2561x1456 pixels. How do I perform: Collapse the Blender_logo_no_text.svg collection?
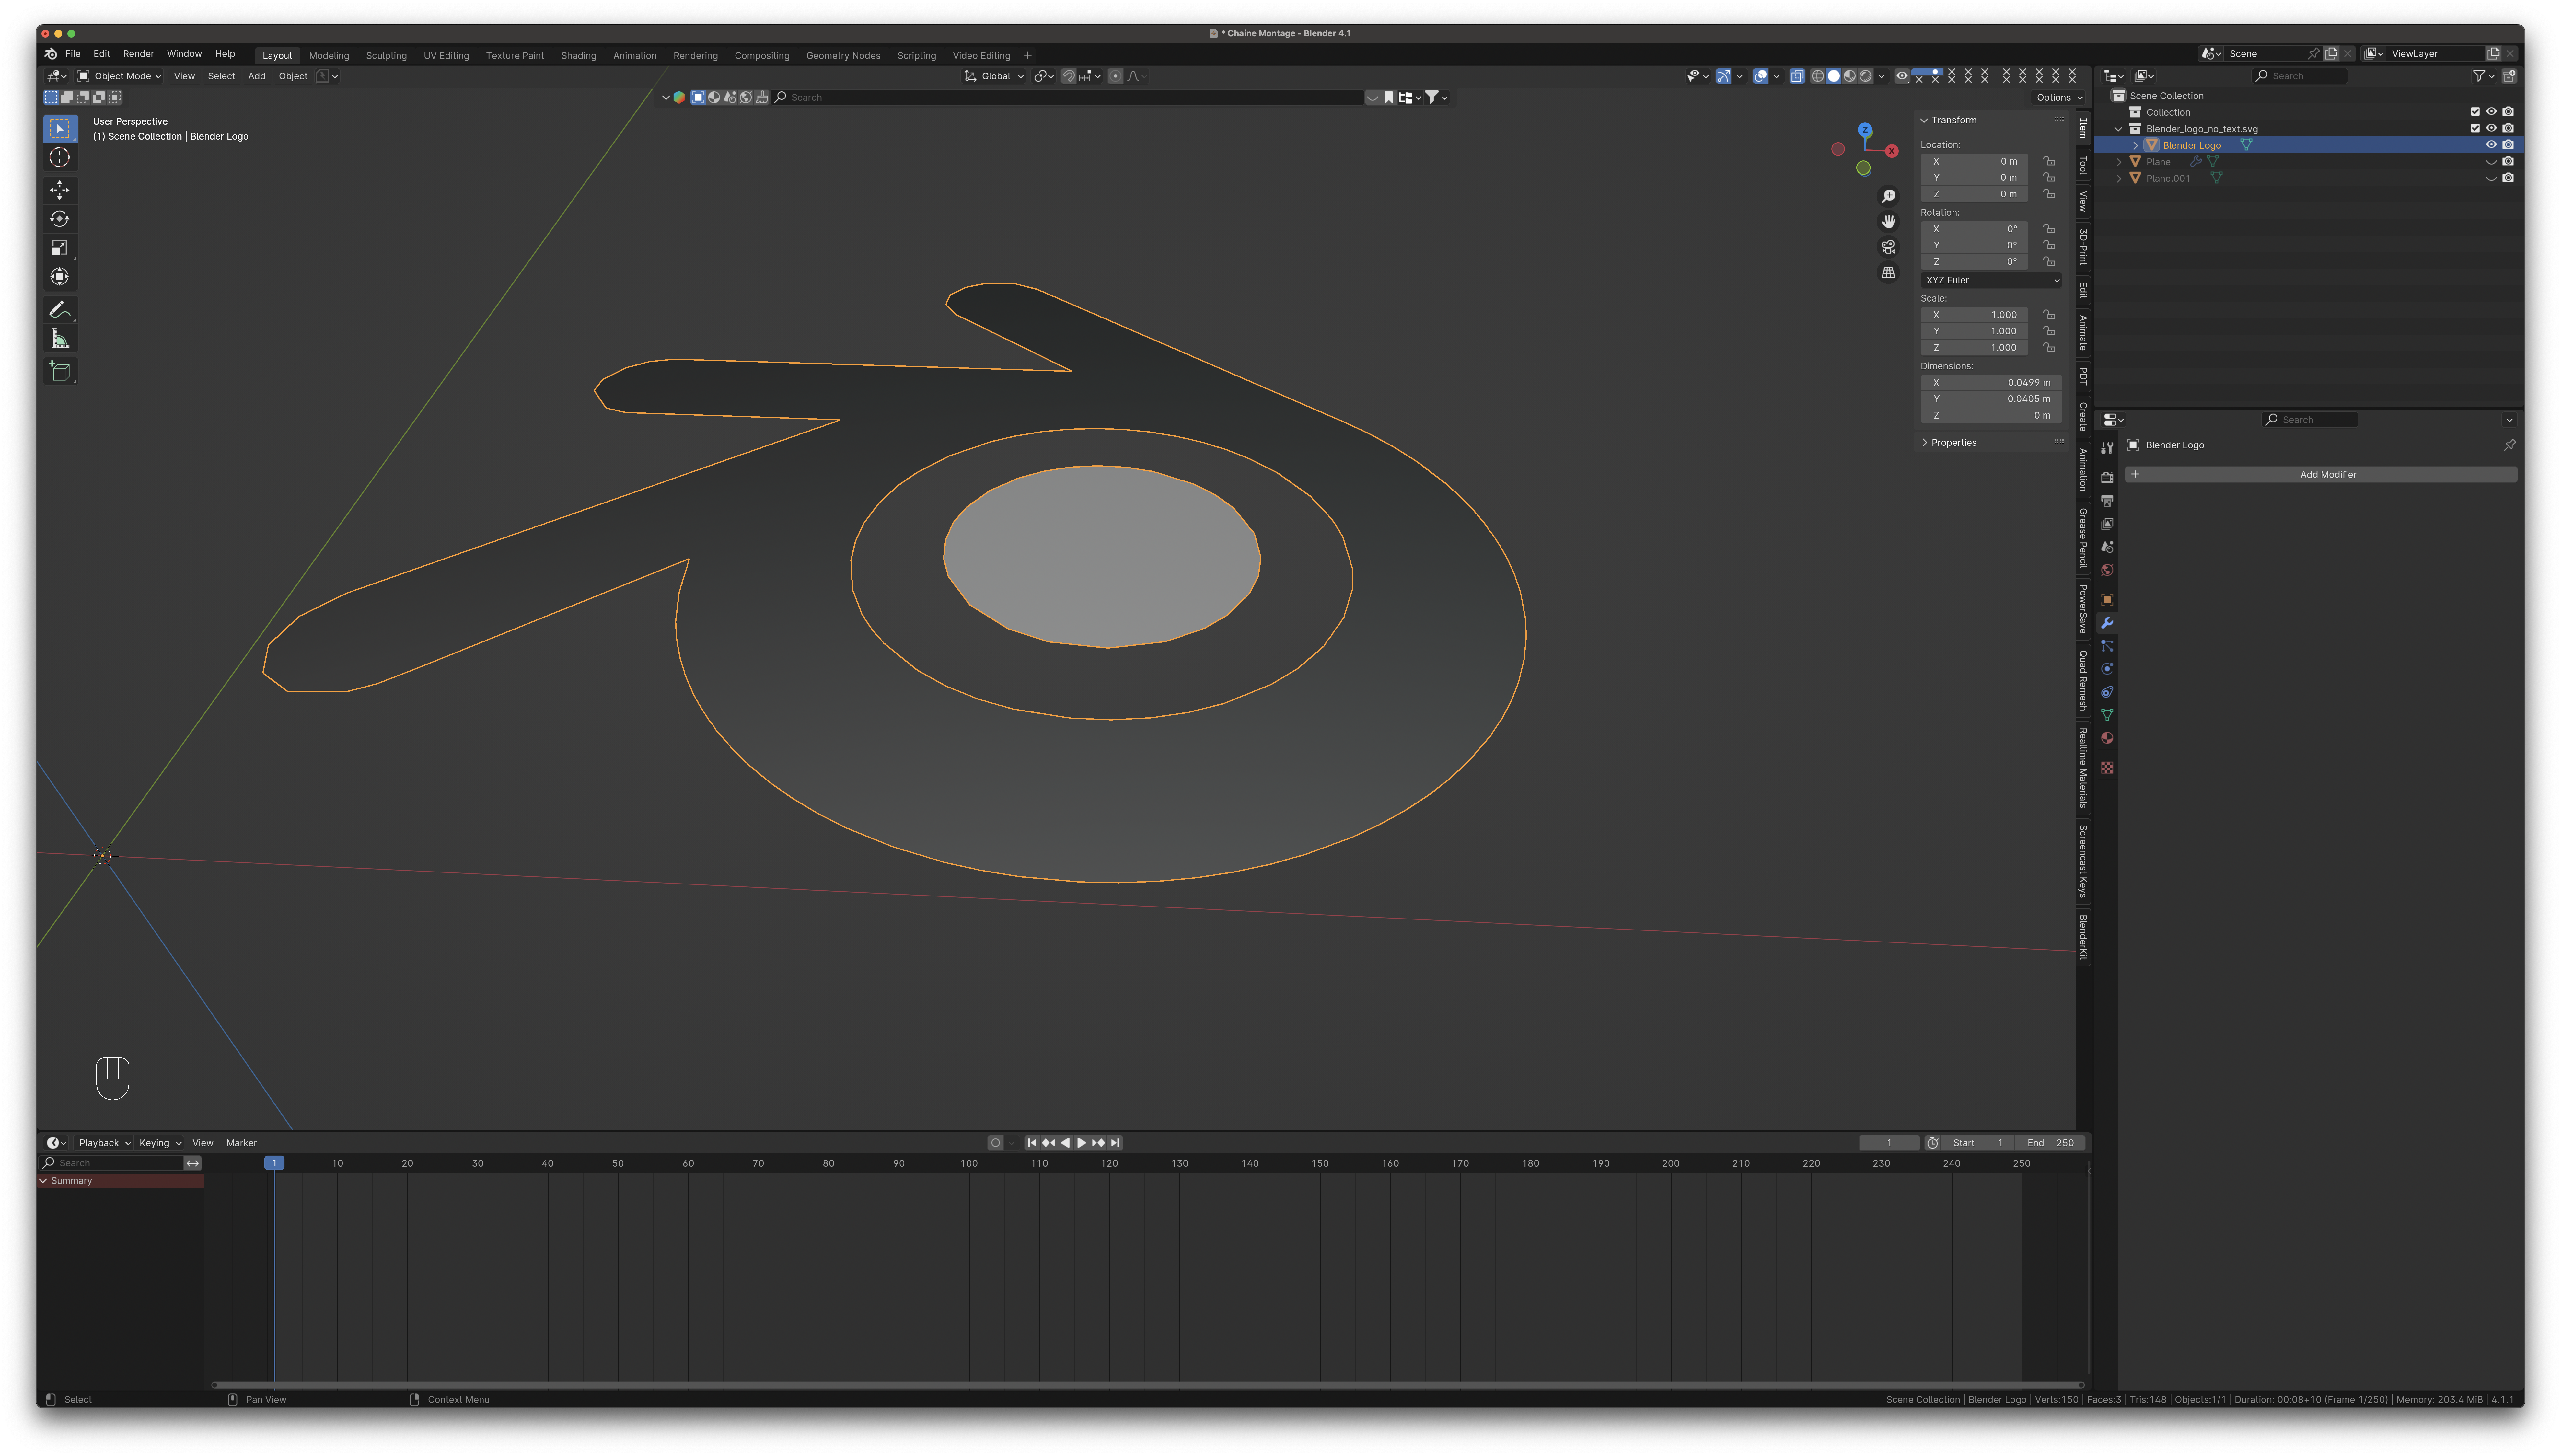point(2118,129)
